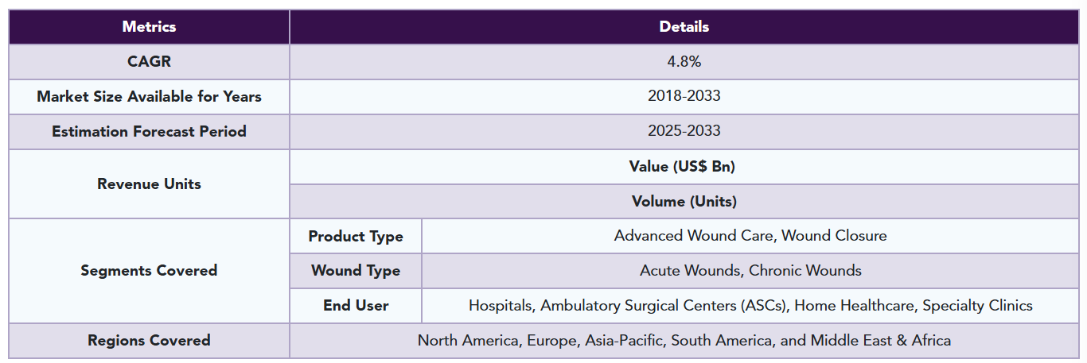Select the Wound Type sub-label
The height and width of the screenshot is (363, 1087).
(356, 270)
